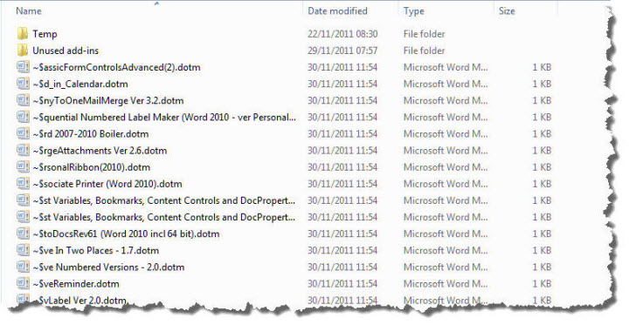Click the type cell of ~$assicFormControlsAdvanced(2).dotm
The image size is (629, 325).
(x=446, y=67)
